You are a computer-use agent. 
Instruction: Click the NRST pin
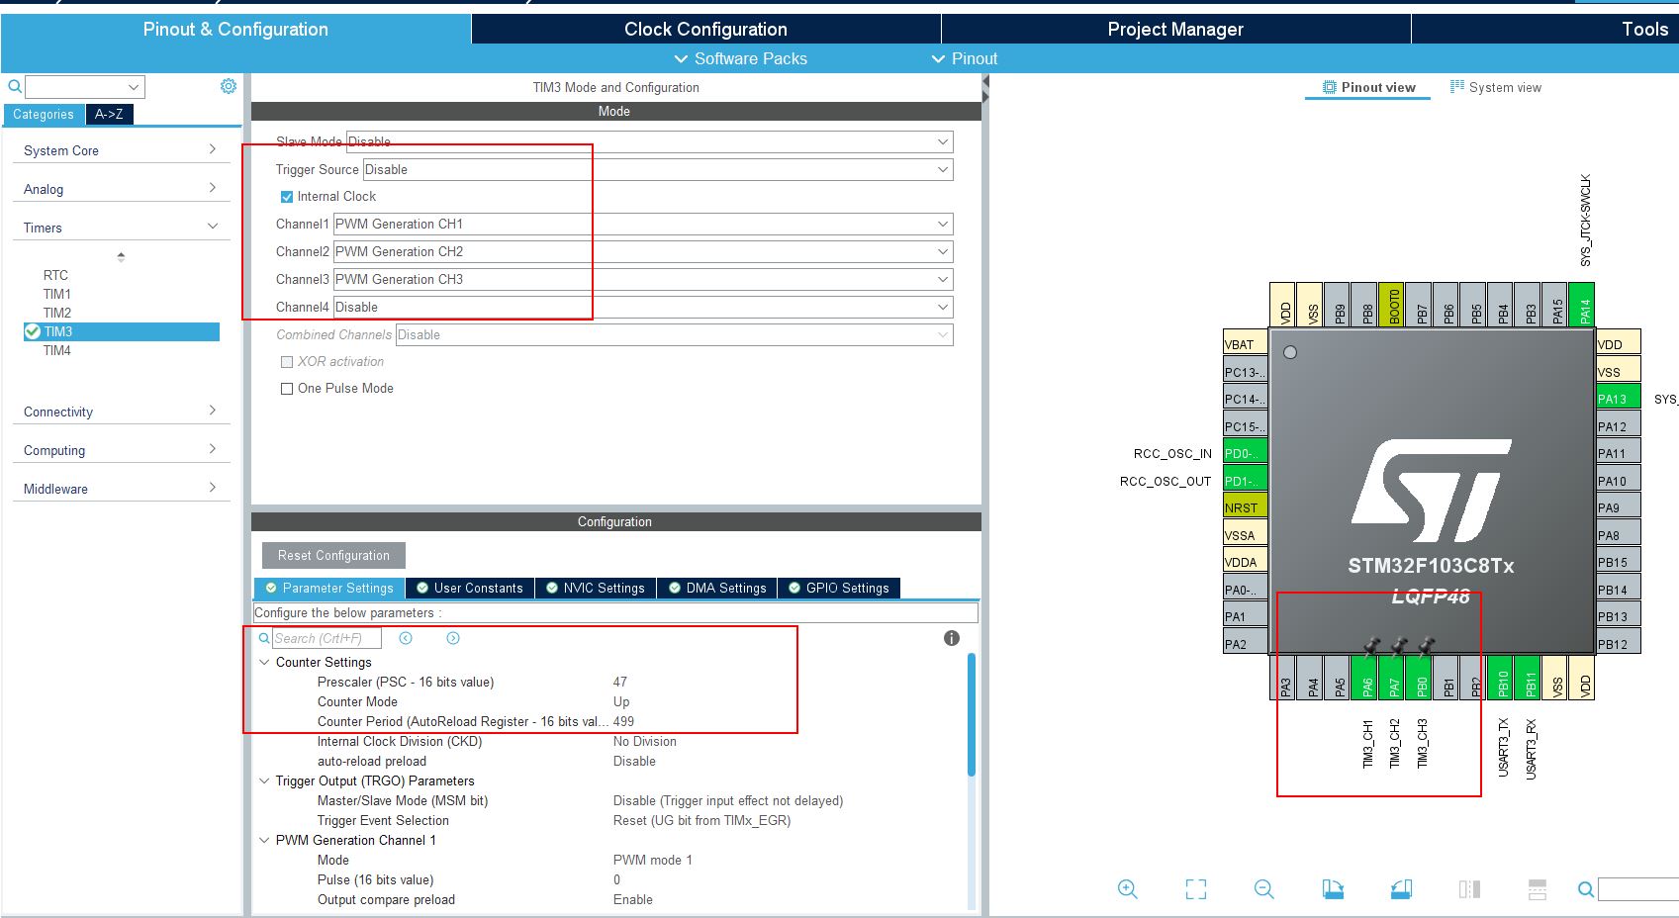pyautogui.click(x=1245, y=506)
